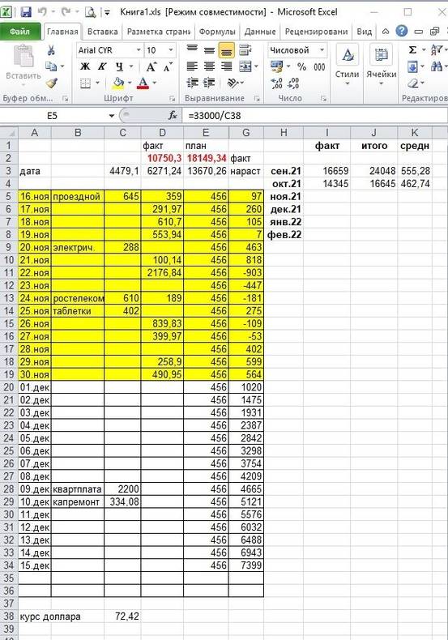
Task: Select cell with 72,42 dollar rate
Action: [122, 616]
